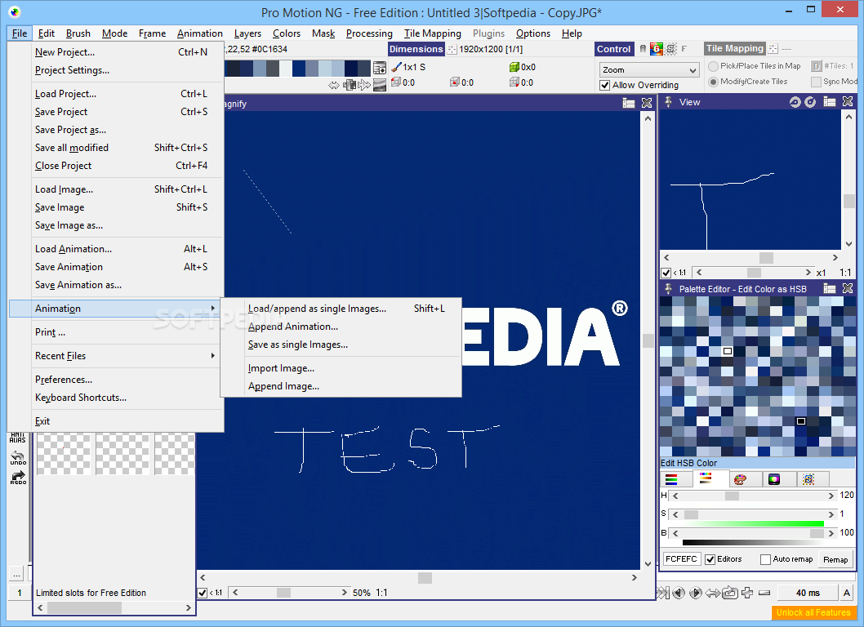Click the Dimensions label button

(416, 49)
